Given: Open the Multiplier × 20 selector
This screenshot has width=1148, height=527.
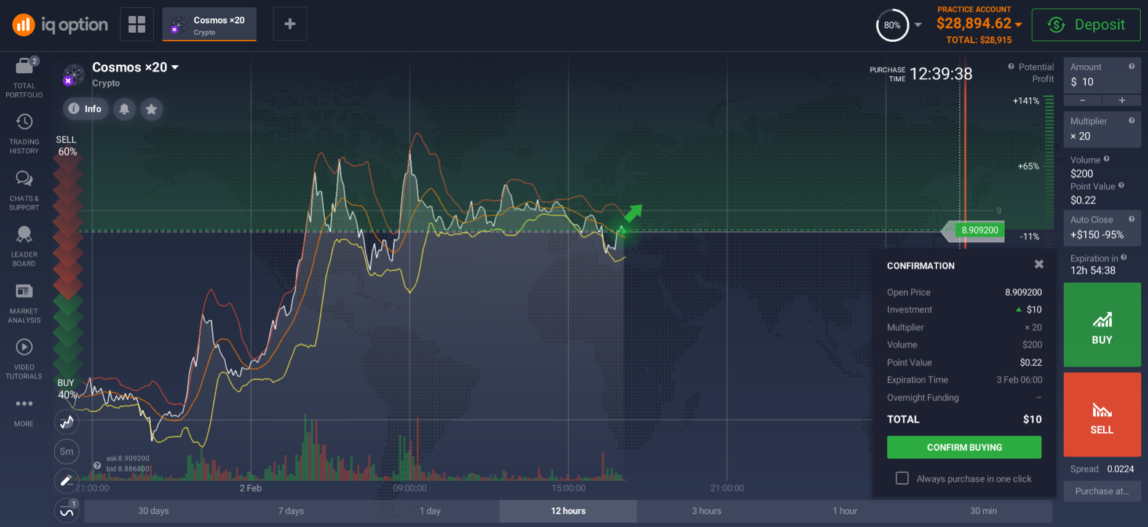Looking at the screenshot, I should [1102, 129].
